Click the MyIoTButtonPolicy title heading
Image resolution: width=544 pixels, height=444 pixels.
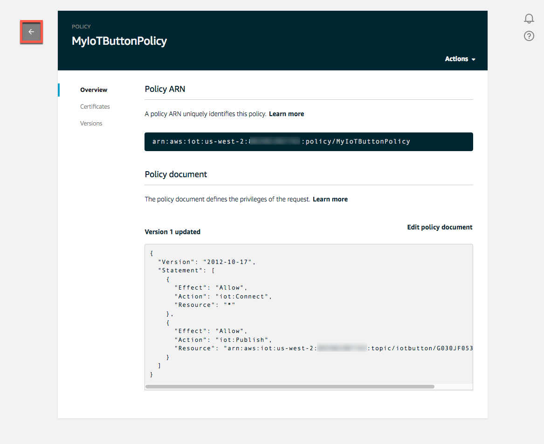(119, 41)
